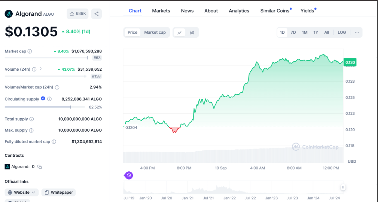
Task: Click the verified badge next to Circulating supply
Action: pos(43,98)
